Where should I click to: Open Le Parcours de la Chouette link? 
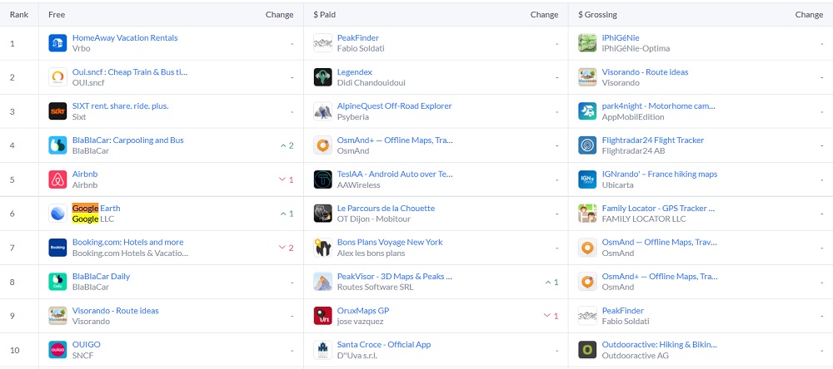387,208
